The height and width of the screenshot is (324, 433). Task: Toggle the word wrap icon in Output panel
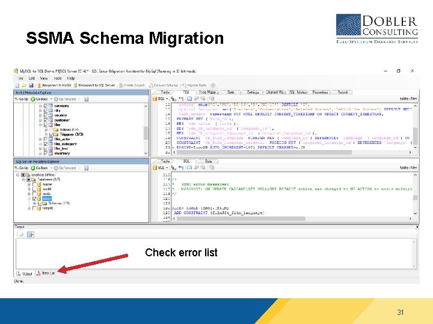pos(31,235)
